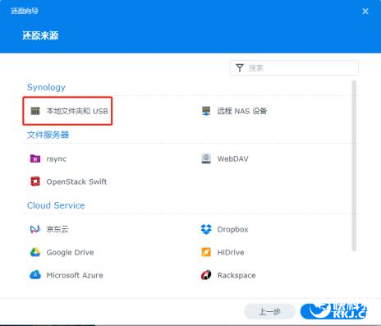Click the 本地文件夹和 USB label

pyautogui.click(x=77, y=111)
